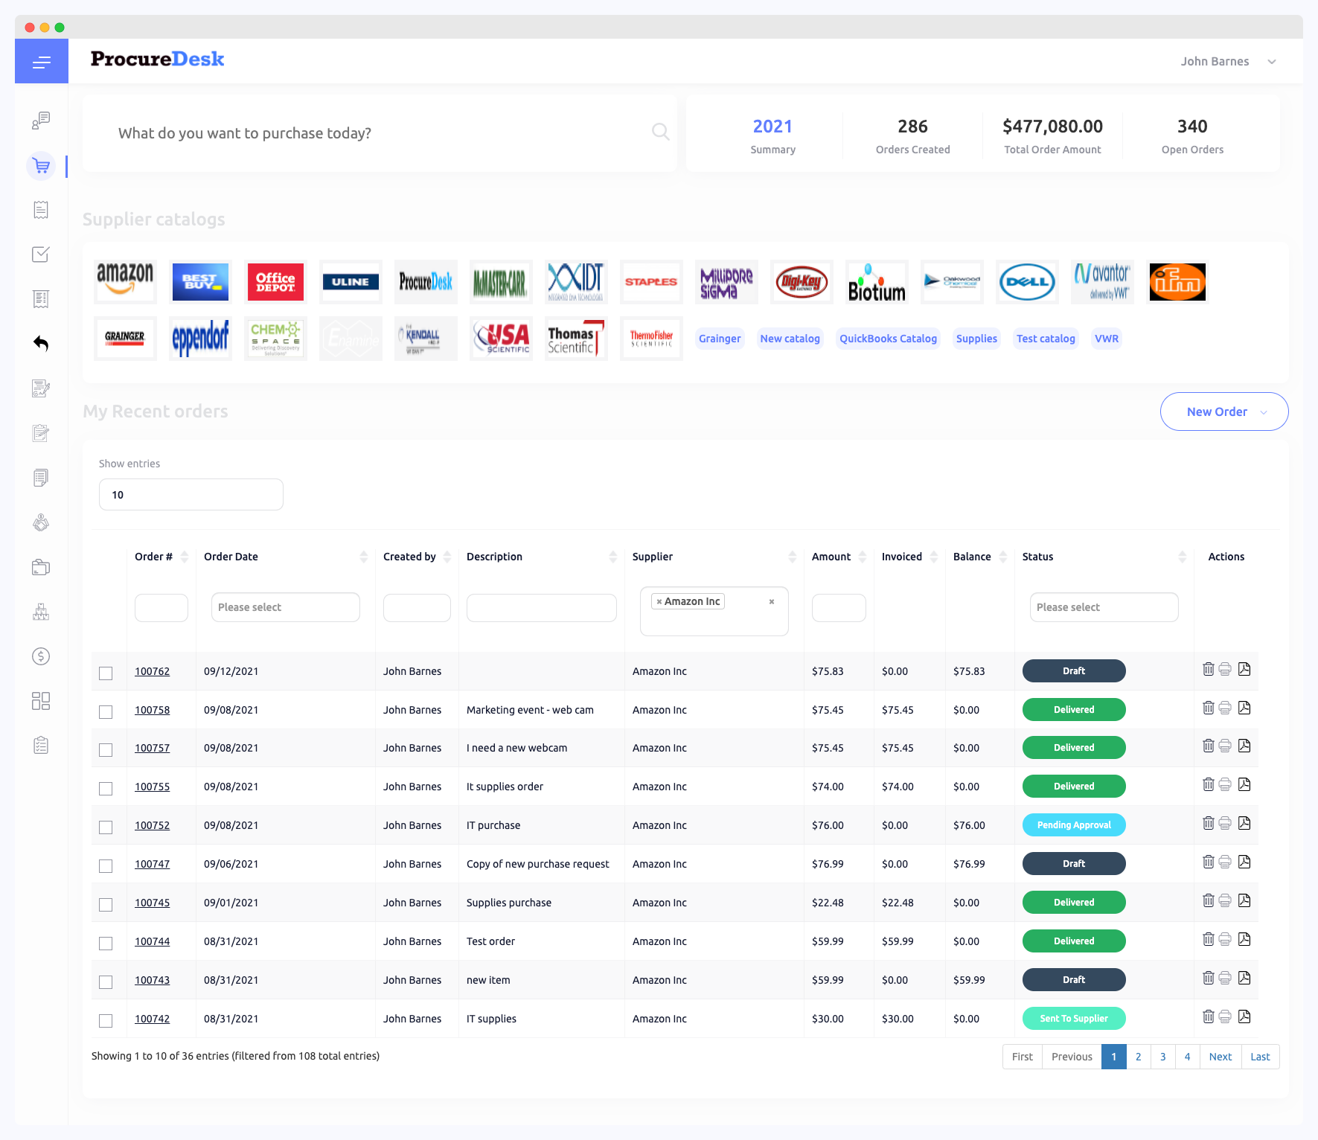Check the checkbox for order 100755
This screenshot has height=1140, width=1318.
[106, 788]
